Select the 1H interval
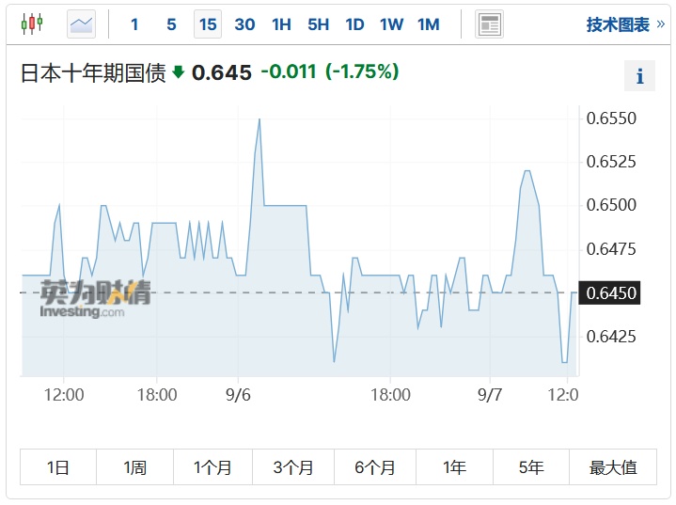676x505 pixels. (281, 24)
